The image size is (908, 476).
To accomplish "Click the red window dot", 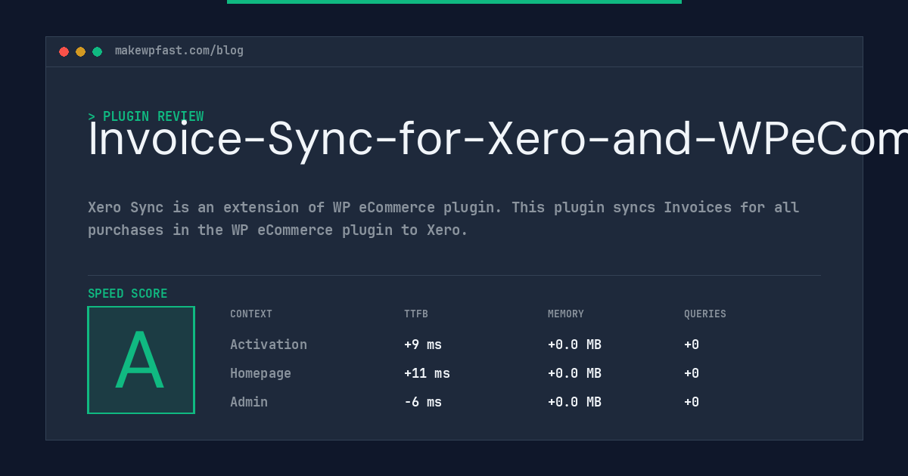I will point(64,51).
